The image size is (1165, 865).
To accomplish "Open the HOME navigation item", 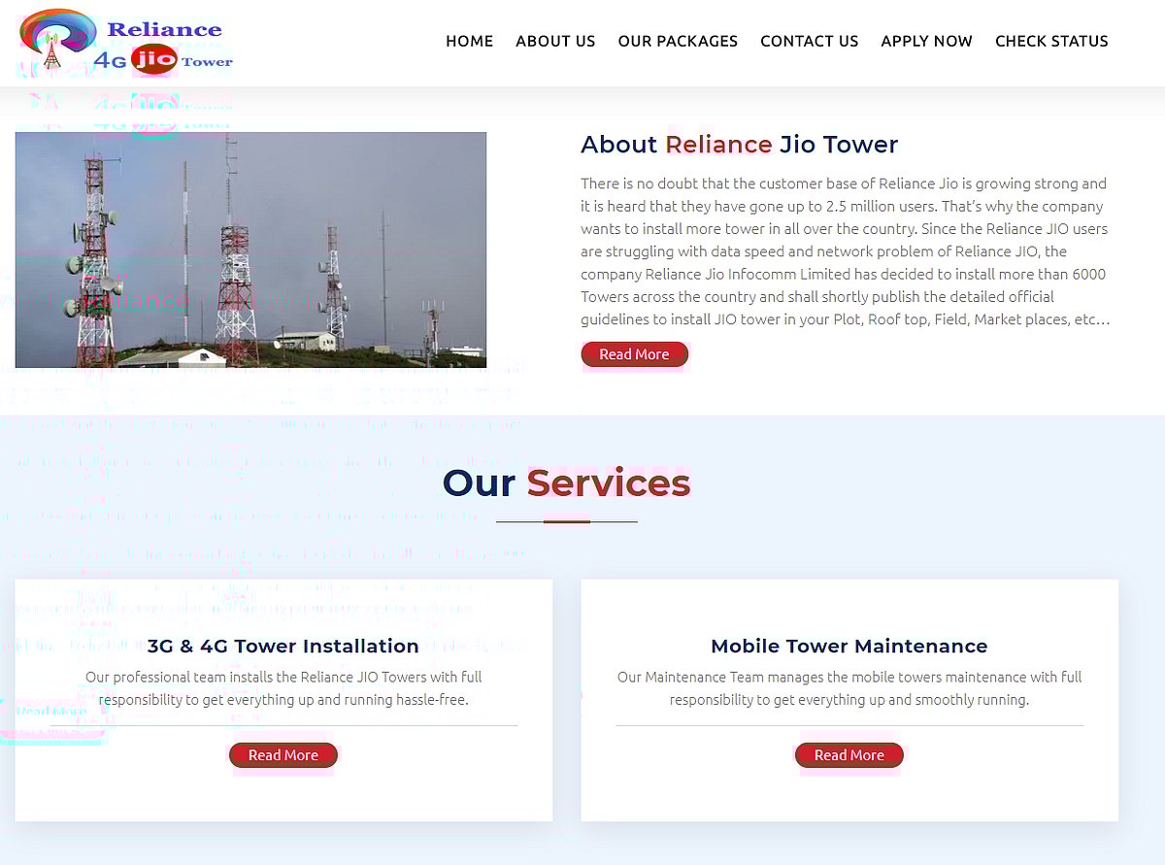I will (x=469, y=41).
